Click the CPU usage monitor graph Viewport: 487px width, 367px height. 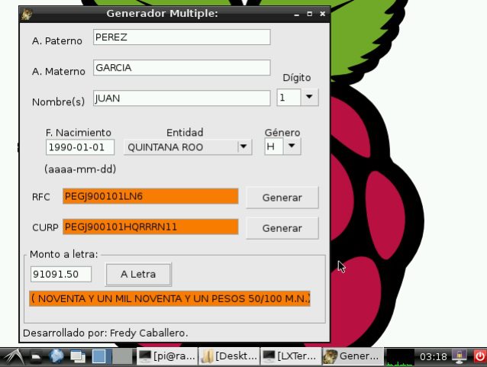tap(398, 357)
